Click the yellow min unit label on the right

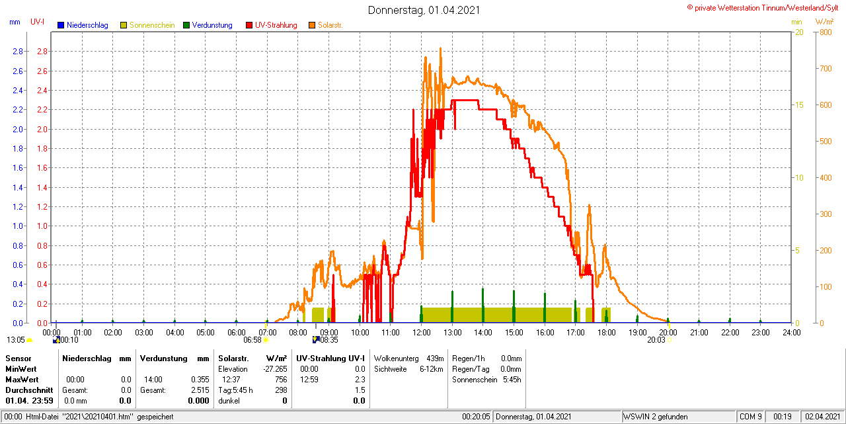pos(796,22)
